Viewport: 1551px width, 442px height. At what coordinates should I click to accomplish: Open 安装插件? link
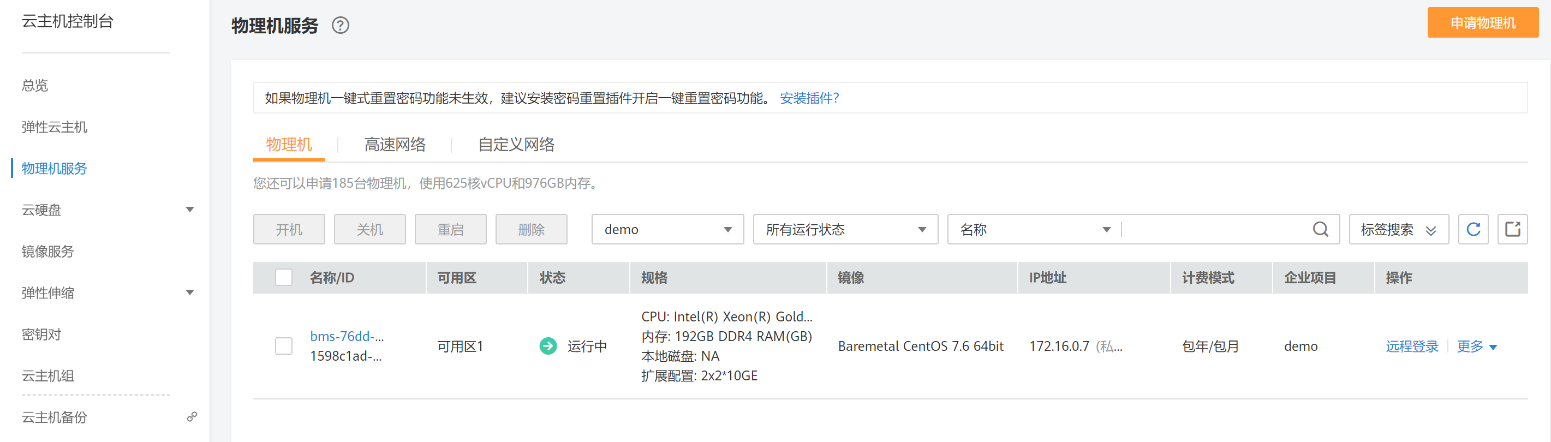[x=809, y=98]
